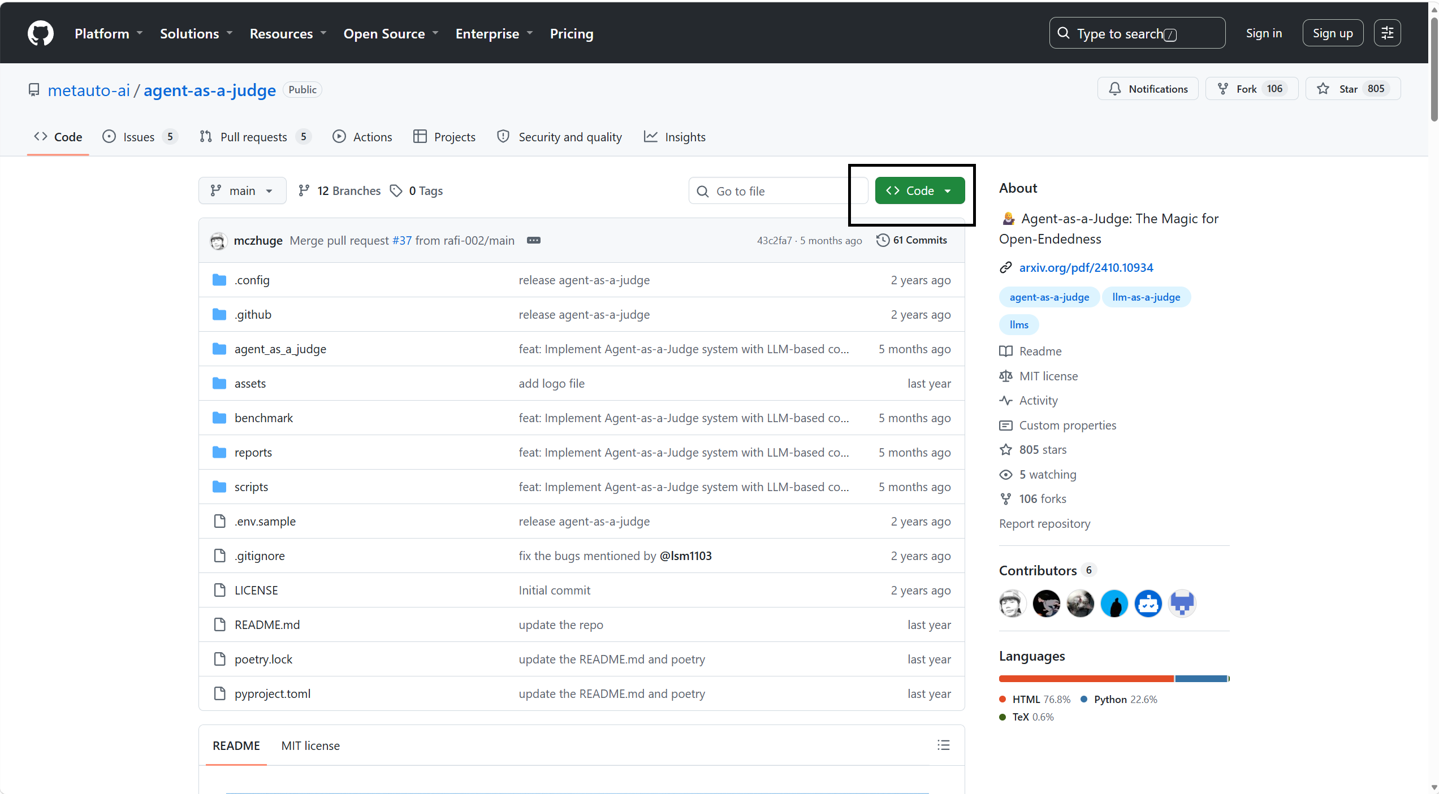The image size is (1439, 794).
Task: Open the poetry.lock file
Action: tap(263, 660)
